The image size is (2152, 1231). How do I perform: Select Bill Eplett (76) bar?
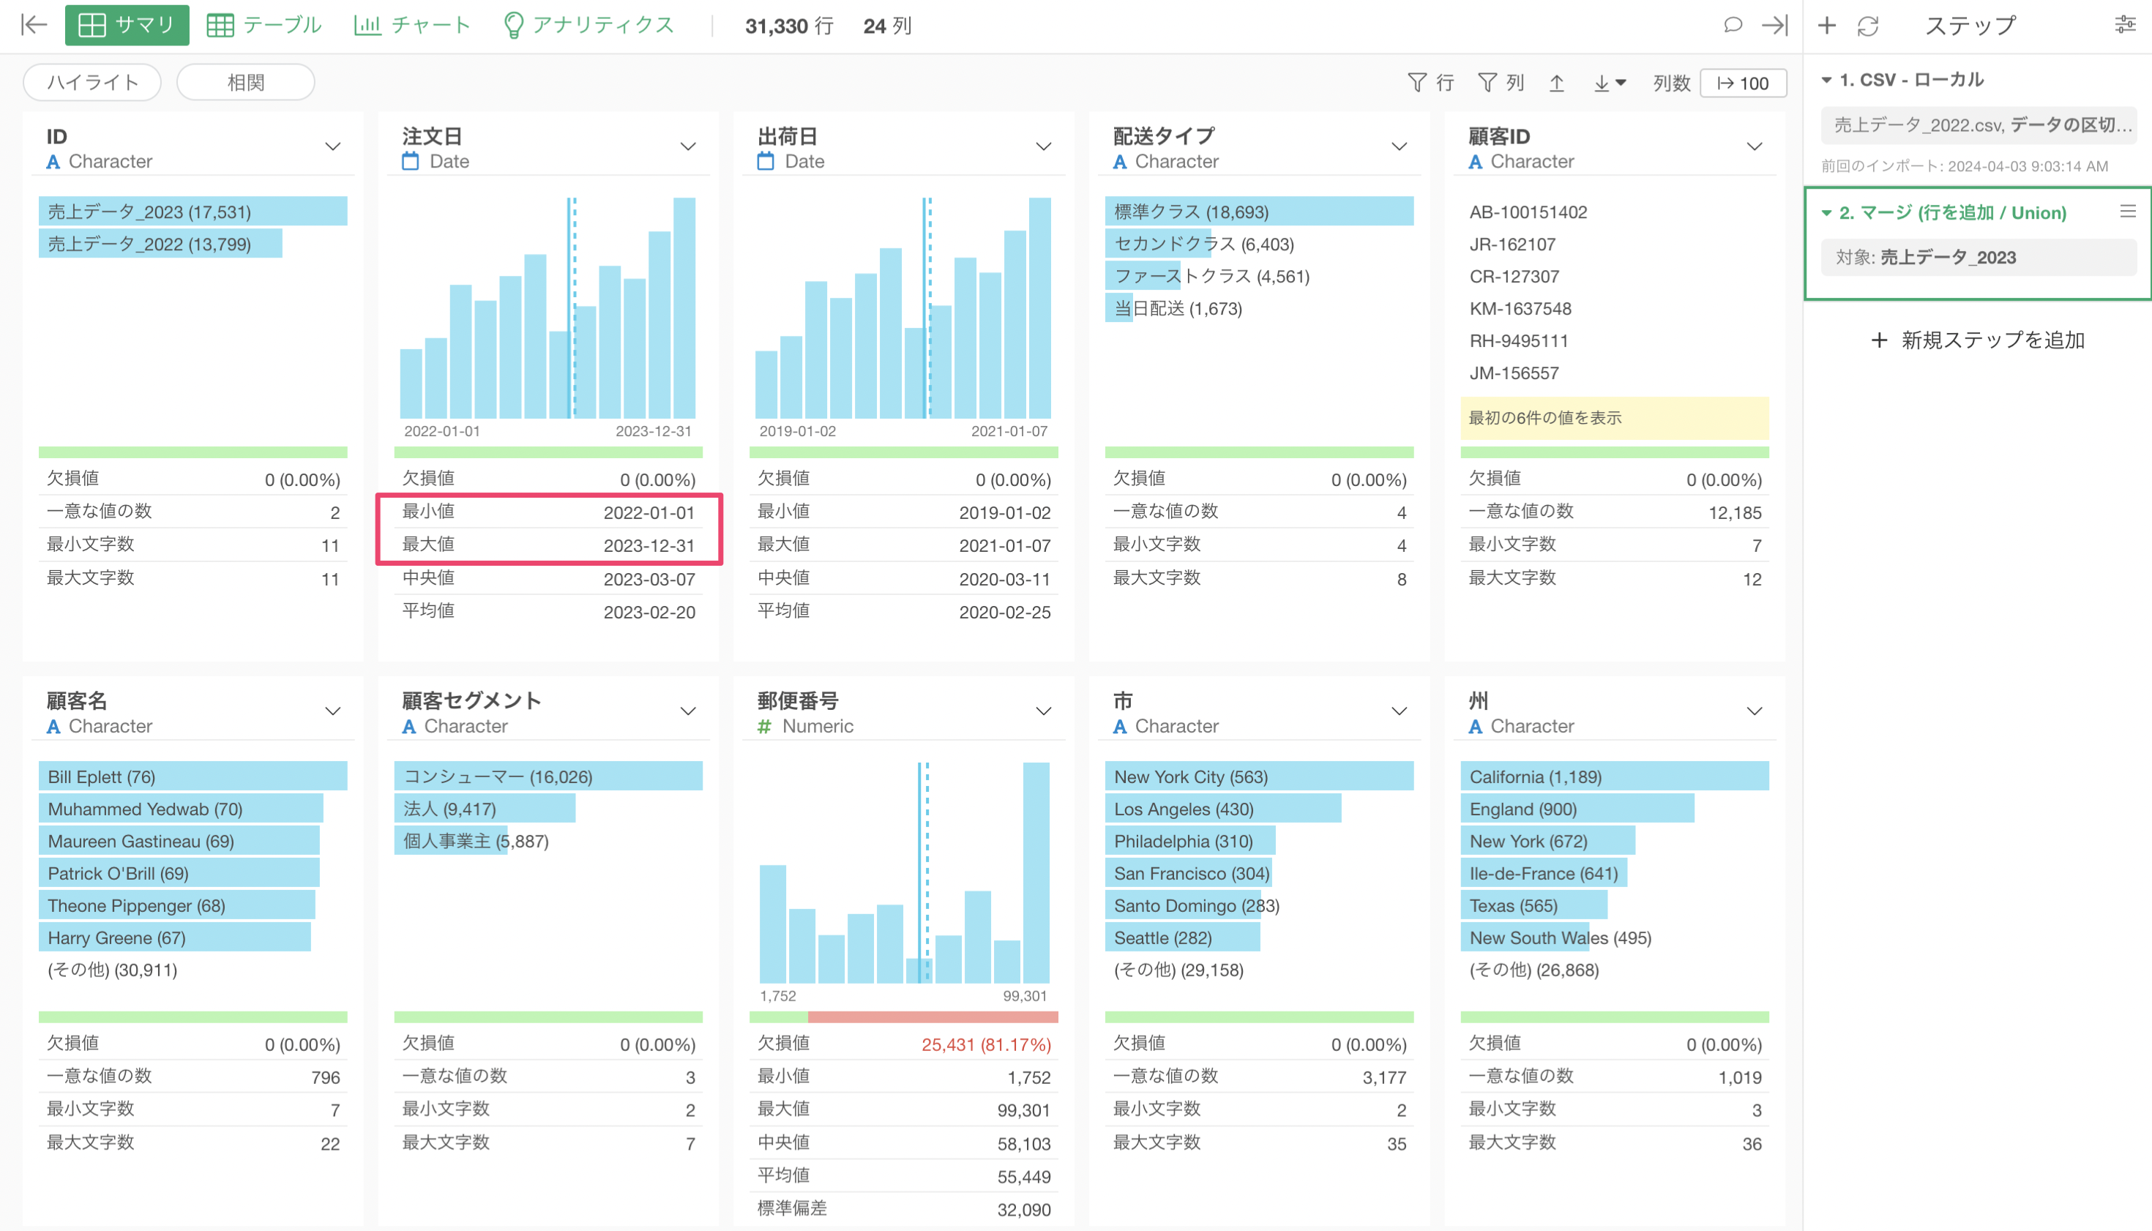point(193,776)
